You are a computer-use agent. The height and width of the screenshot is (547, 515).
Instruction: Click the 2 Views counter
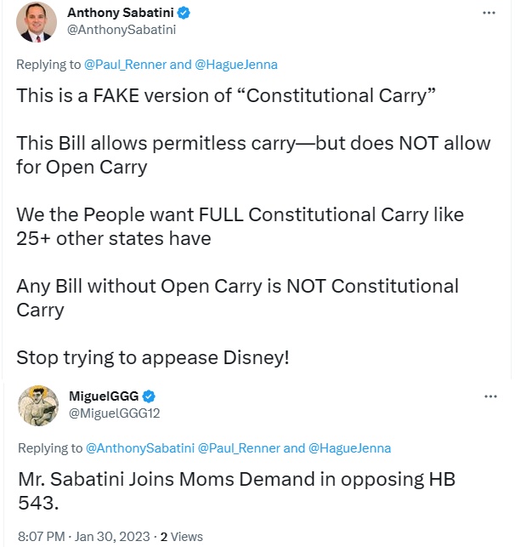point(182,537)
